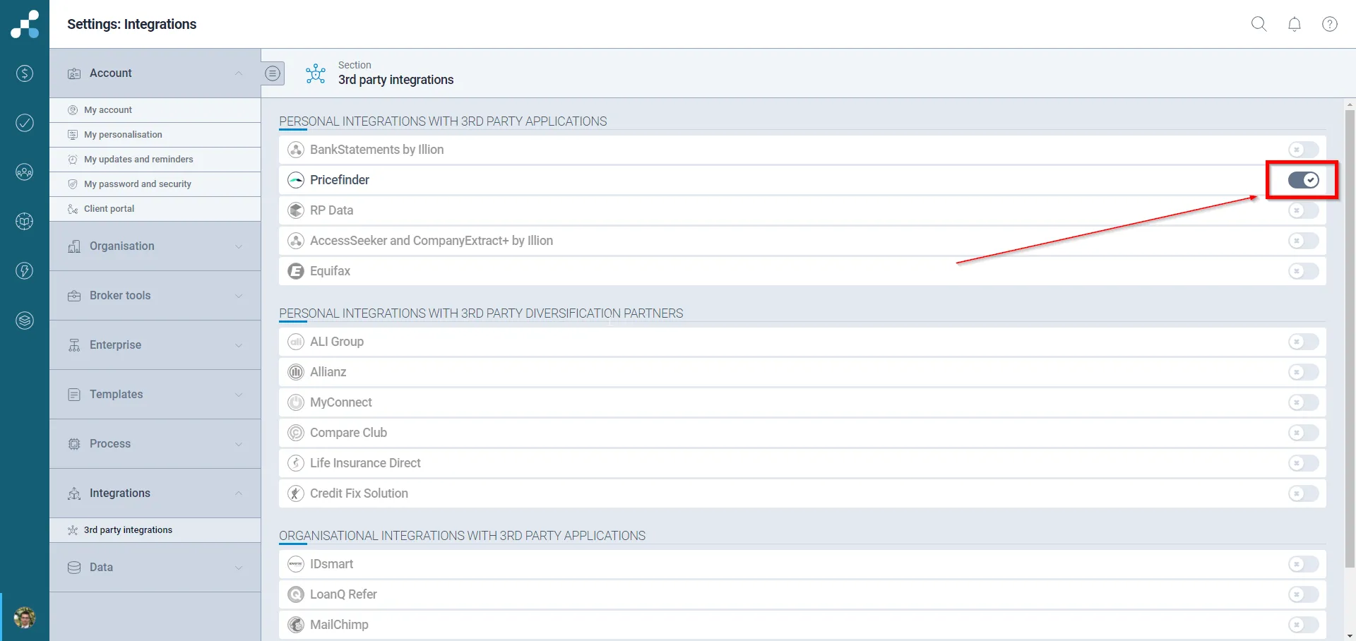Image resolution: width=1356 pixels, height=641 pixels.
Task: Click the Life Insurance Direct logo icon
Action: (296, 463)
